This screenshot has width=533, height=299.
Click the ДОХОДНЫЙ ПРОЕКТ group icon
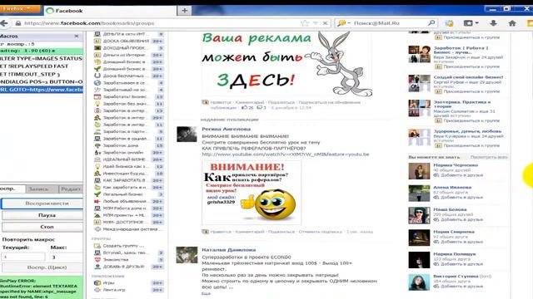[x=97, y=48]
